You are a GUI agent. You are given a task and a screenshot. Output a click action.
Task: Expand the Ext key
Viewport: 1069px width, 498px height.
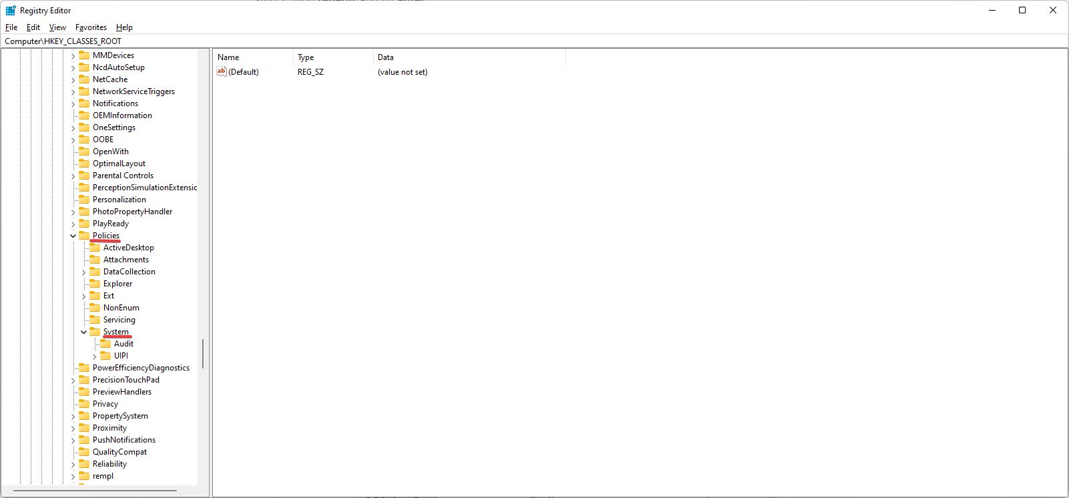(84, 296)
